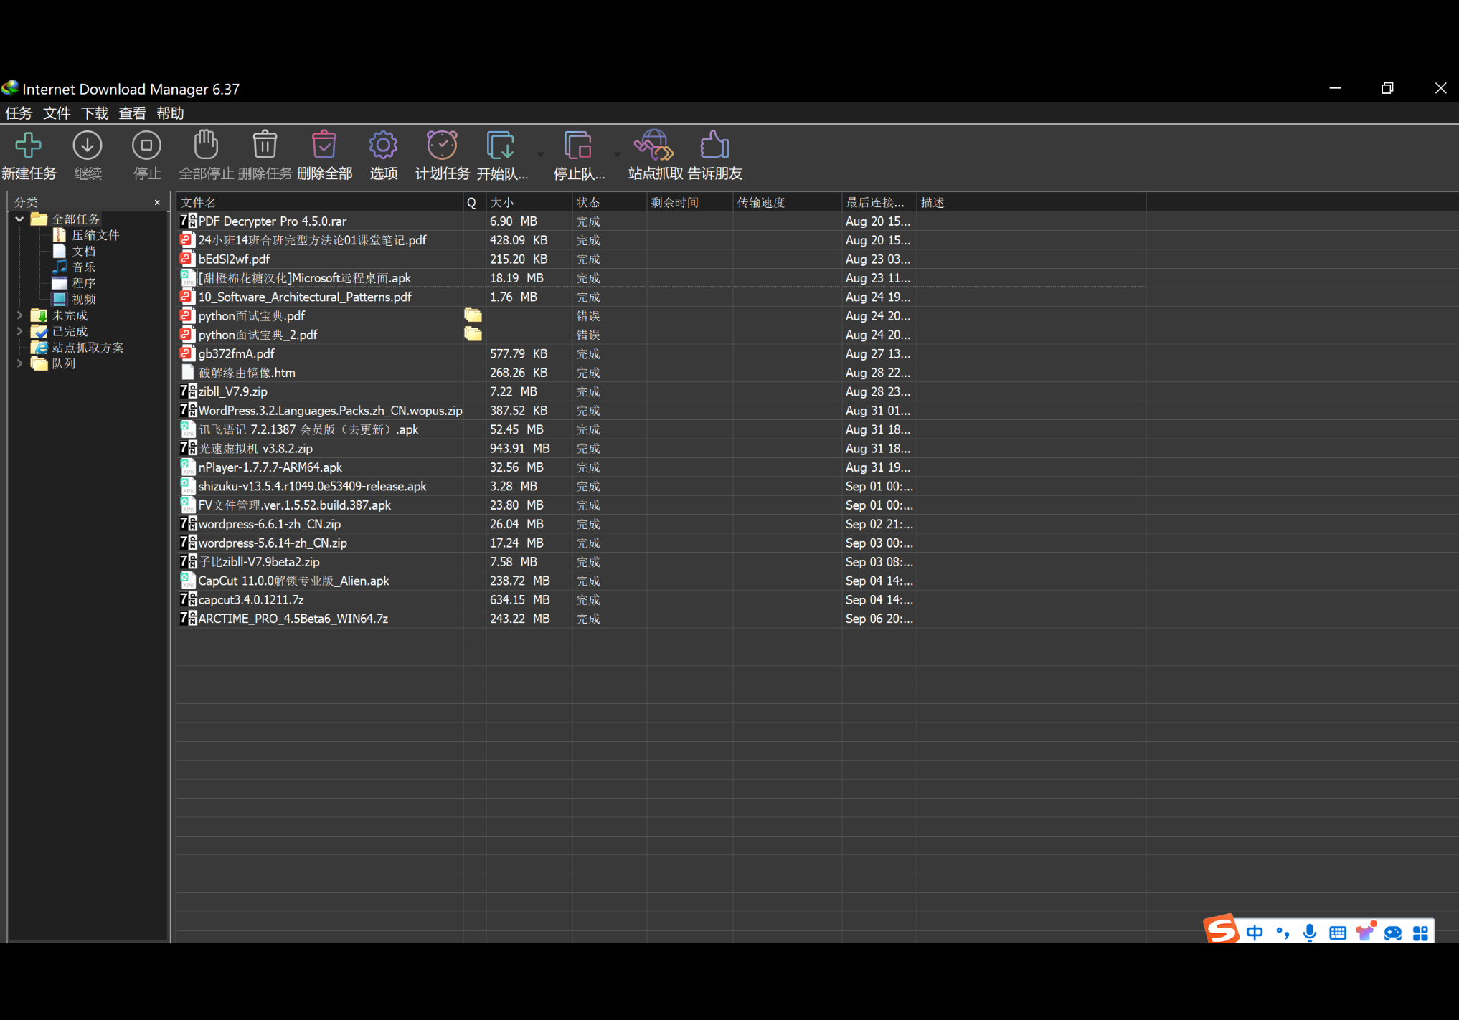Sort by the 文件名 column header
1459x1020 pixels.
[x=320, y=202]
